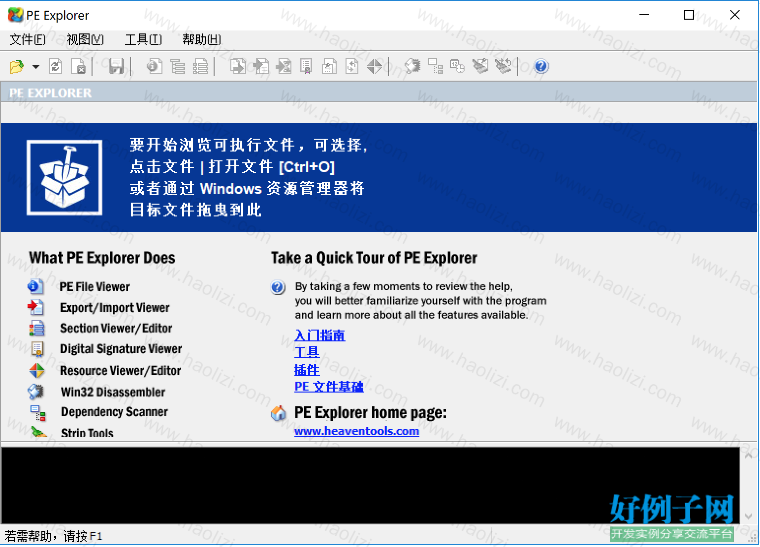Click the icon beside Section Viewer/Editor
The height and width of the screenshot is (547, 760).
coord(36,328)
